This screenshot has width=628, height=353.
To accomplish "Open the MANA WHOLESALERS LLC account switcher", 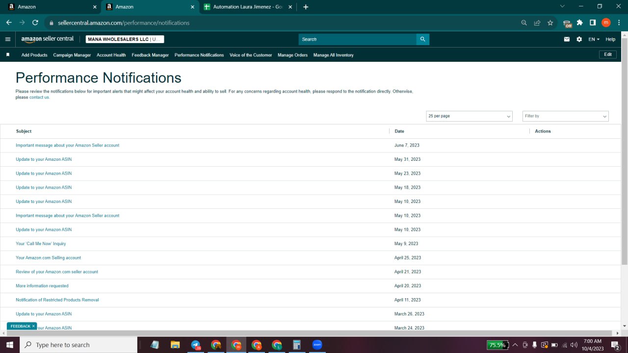I will (125, 39).
